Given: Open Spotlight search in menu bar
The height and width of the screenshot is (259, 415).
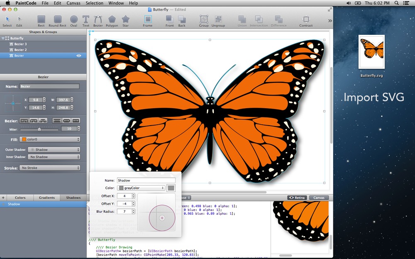Looking at the screenshot, I should pos(396,3).
